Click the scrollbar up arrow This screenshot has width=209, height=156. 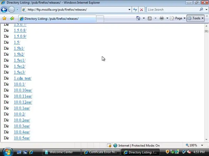[x=206, y=26]
